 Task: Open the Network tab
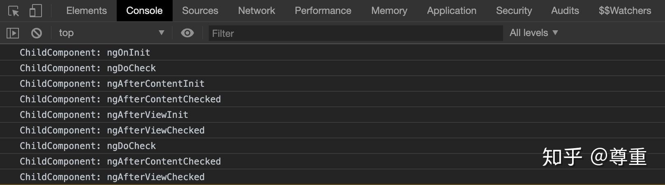click(256, 11)
